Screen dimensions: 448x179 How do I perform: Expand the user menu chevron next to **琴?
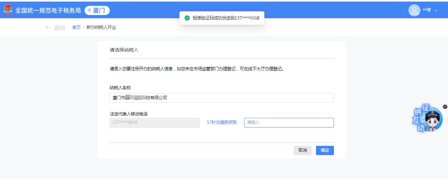[x=436, y=10]
